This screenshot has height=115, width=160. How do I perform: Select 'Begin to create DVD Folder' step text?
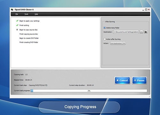click(29, 38)
